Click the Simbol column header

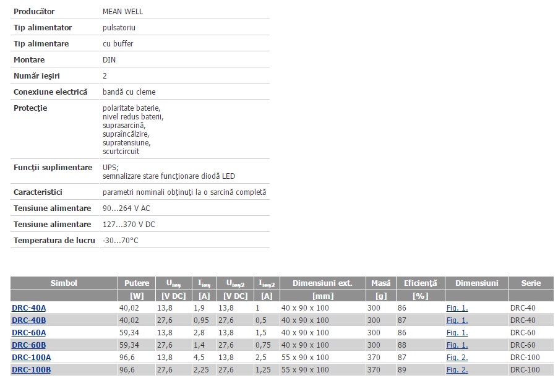coord(64,283)
